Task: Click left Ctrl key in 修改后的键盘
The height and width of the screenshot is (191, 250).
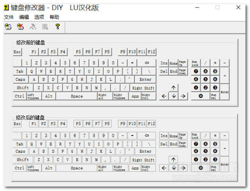Action: 20,168
